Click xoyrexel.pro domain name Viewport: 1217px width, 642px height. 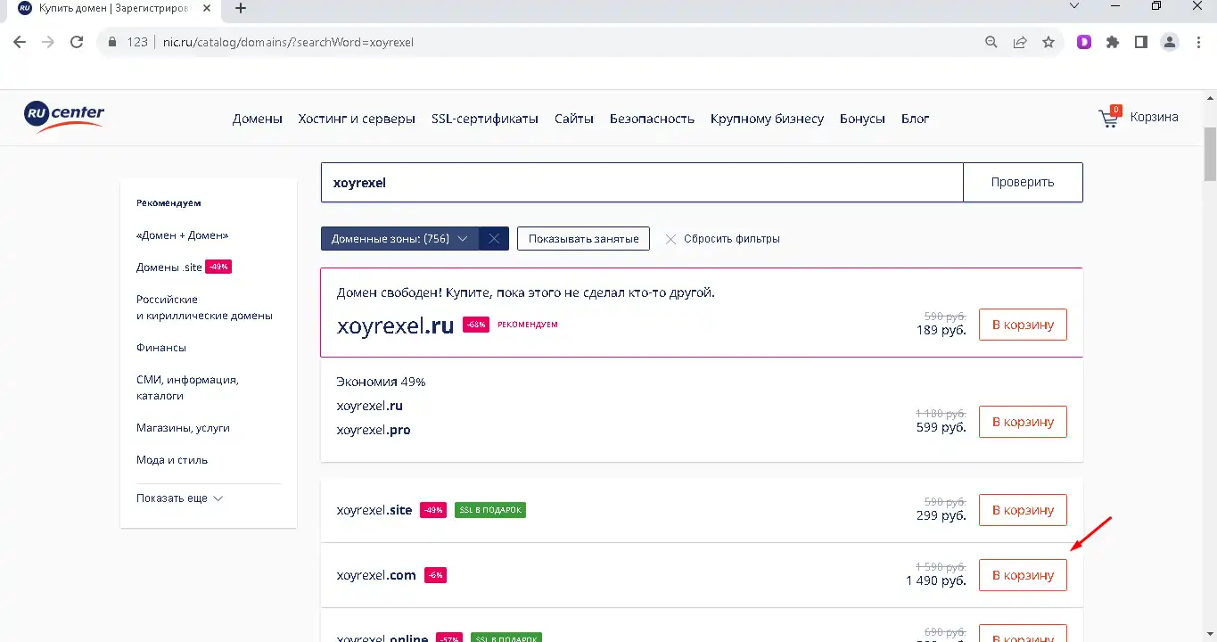tap(374, 430)
